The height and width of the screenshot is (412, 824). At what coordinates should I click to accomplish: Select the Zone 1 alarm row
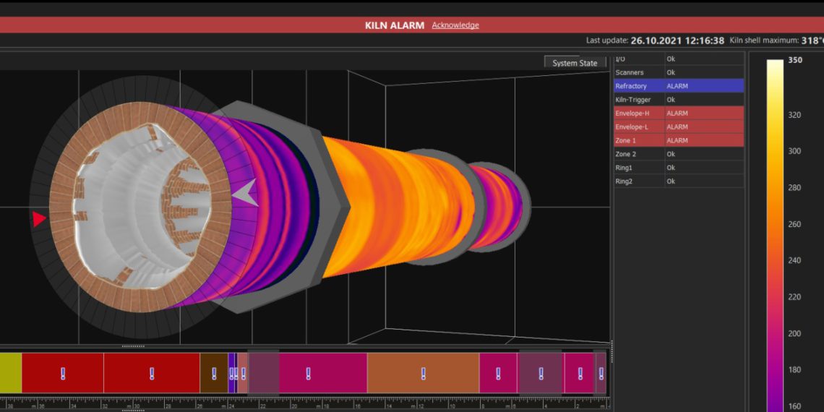(678, 140)
